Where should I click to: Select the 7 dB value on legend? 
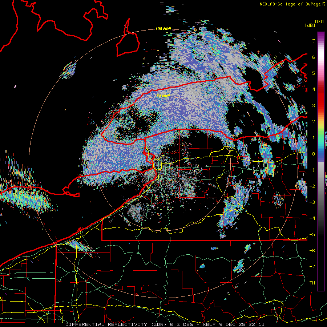tap(314, 41)
